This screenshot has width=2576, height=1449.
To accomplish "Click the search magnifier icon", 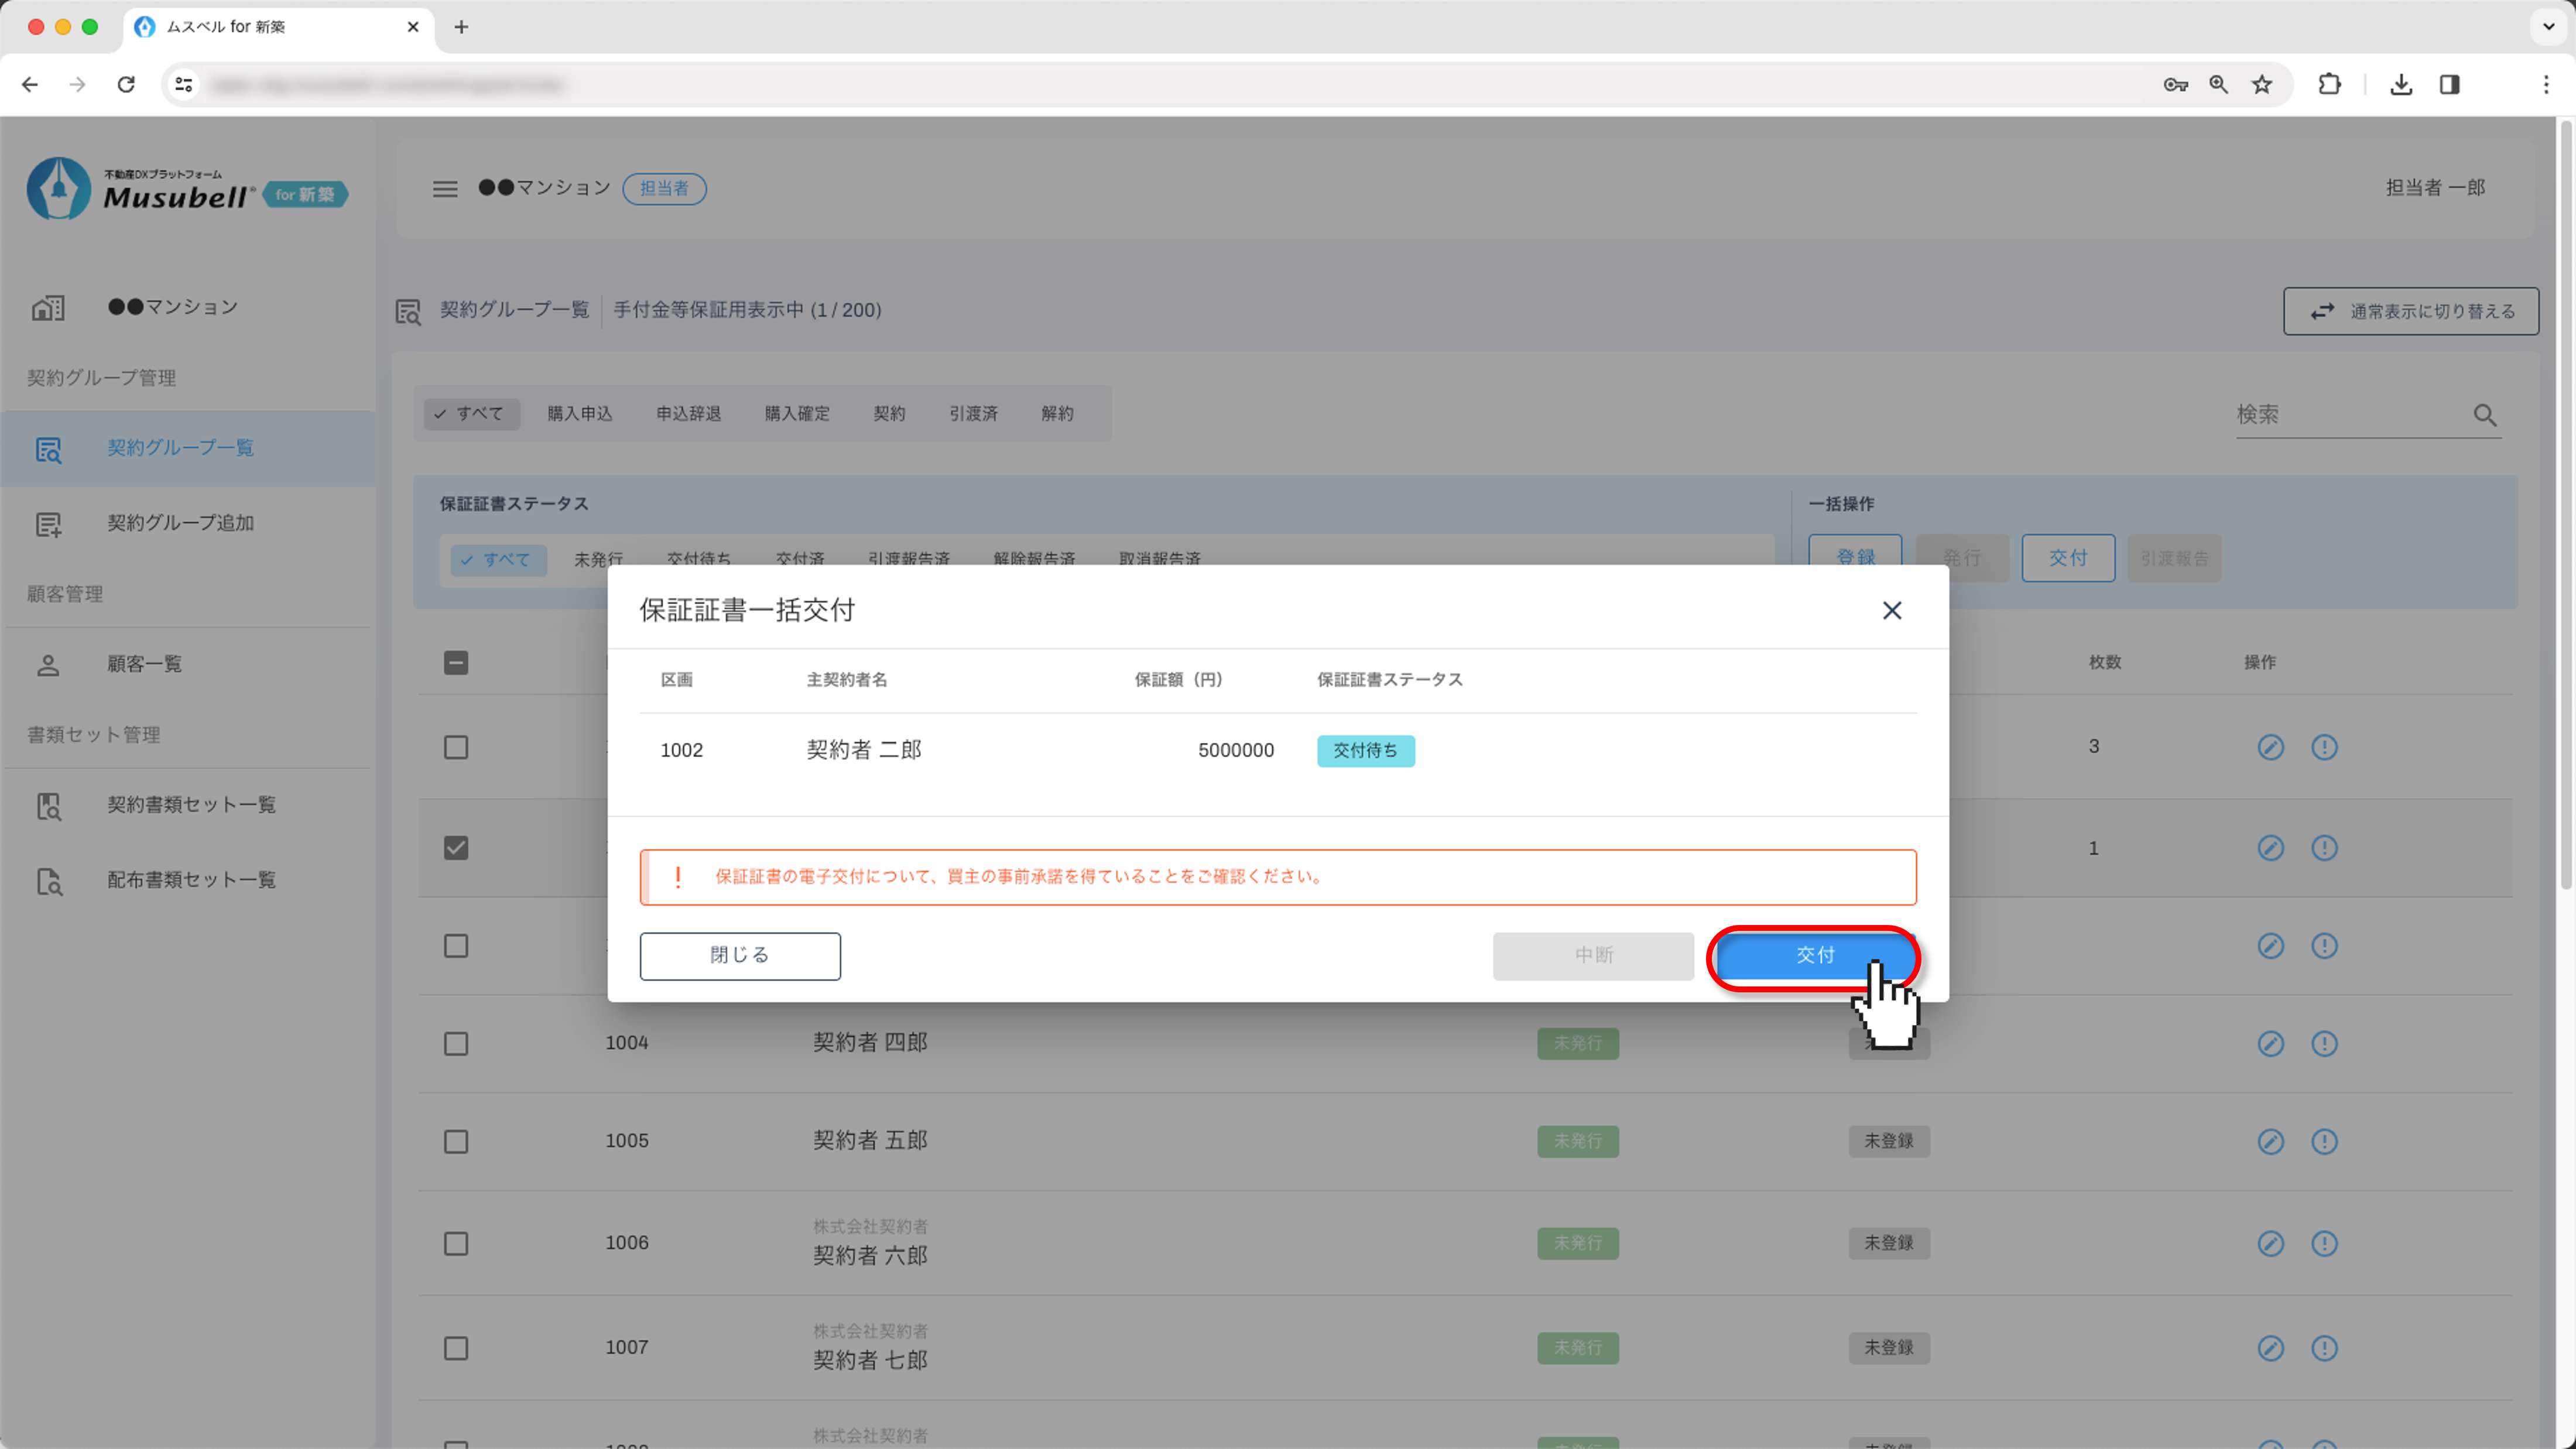I will coord(2484,414).
